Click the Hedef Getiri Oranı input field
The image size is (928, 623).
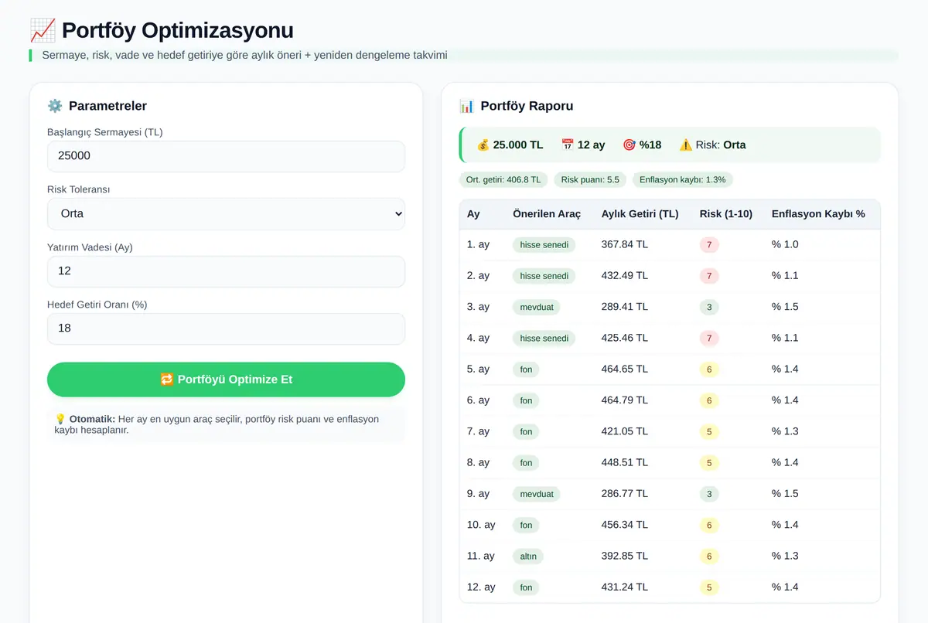226,329
